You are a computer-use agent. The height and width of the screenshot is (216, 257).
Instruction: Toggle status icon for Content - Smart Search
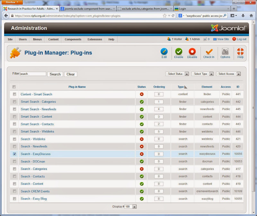tap(142, 94)
